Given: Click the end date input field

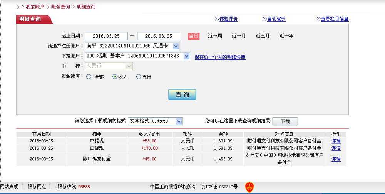Looking at the screenshot, I should click(x=158, y=36).
